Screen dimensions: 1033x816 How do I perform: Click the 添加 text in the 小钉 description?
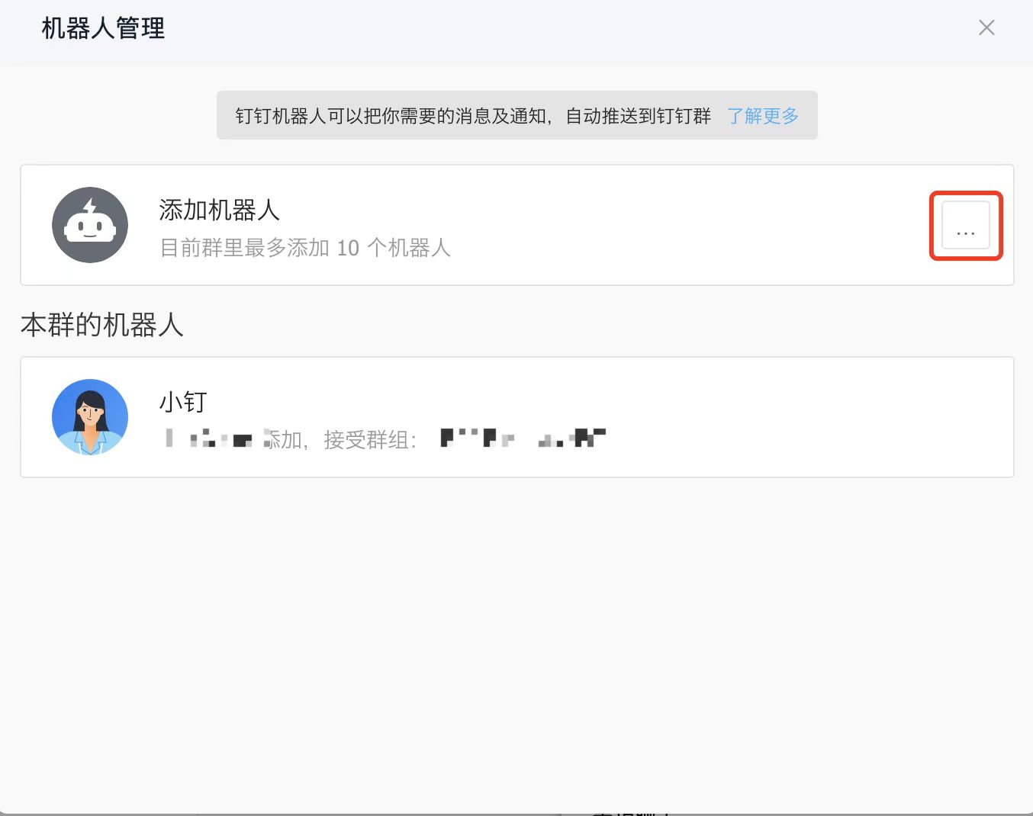pos(284,440)
